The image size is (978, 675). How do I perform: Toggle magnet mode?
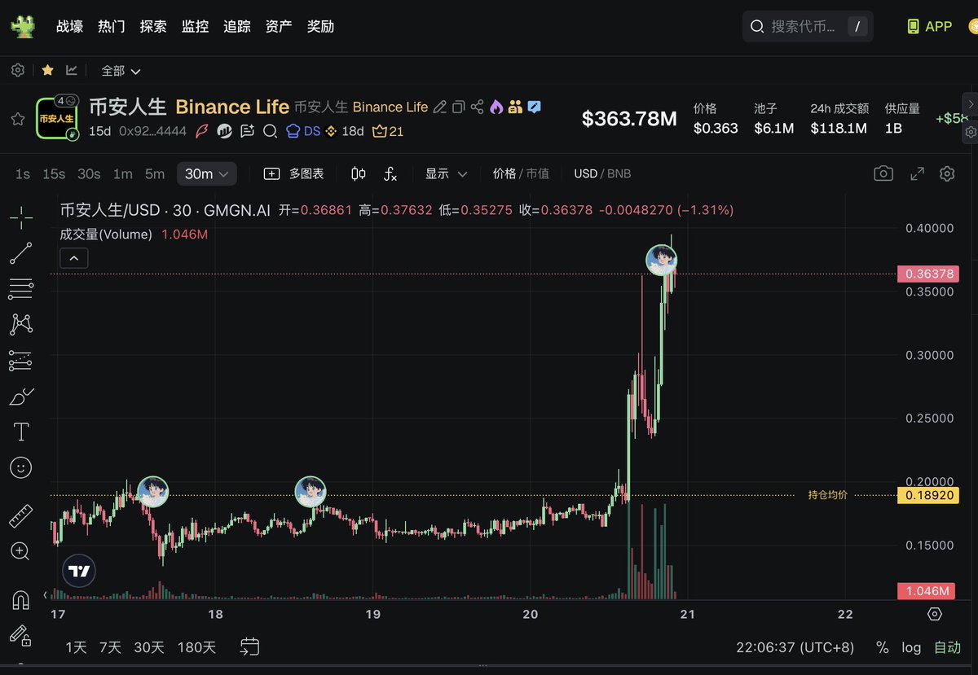tap(21, 600)
